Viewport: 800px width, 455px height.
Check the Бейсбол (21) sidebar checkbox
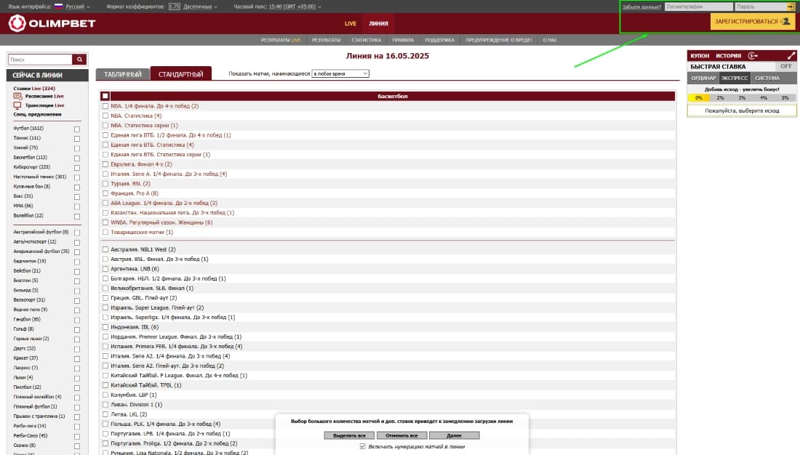pyautogui.click(x=77, y=271)
